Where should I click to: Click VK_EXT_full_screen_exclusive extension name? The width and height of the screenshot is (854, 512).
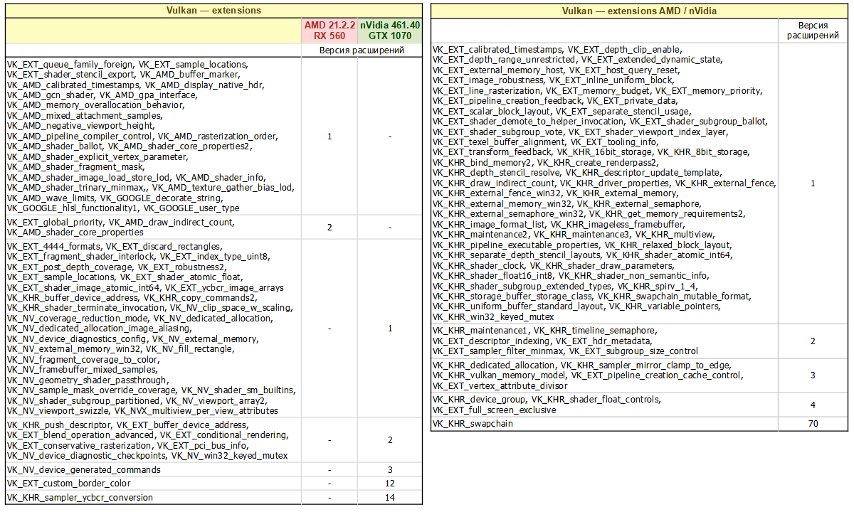(495, 410)
